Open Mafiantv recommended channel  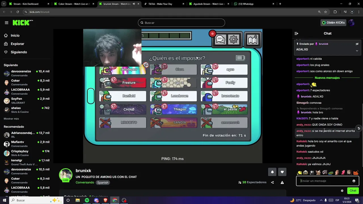pyautogui.click(x=27, y=144)
